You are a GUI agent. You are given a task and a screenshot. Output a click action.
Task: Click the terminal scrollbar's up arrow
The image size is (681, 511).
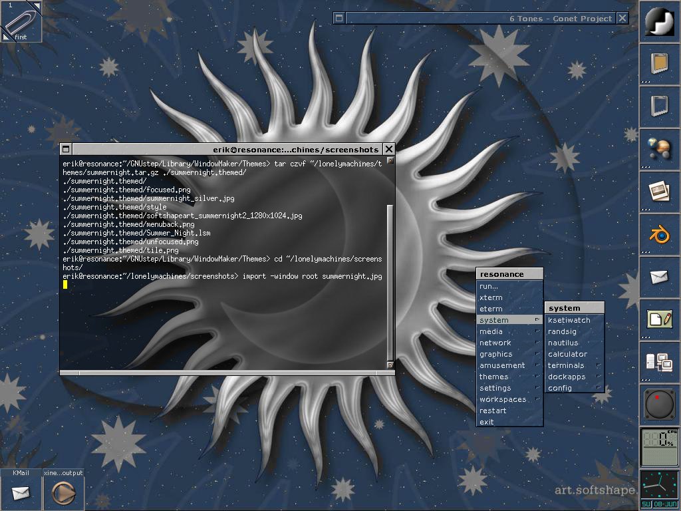[390, 160]
